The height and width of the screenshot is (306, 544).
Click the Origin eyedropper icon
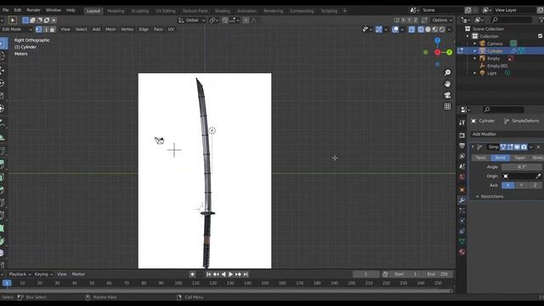[538, 176]
